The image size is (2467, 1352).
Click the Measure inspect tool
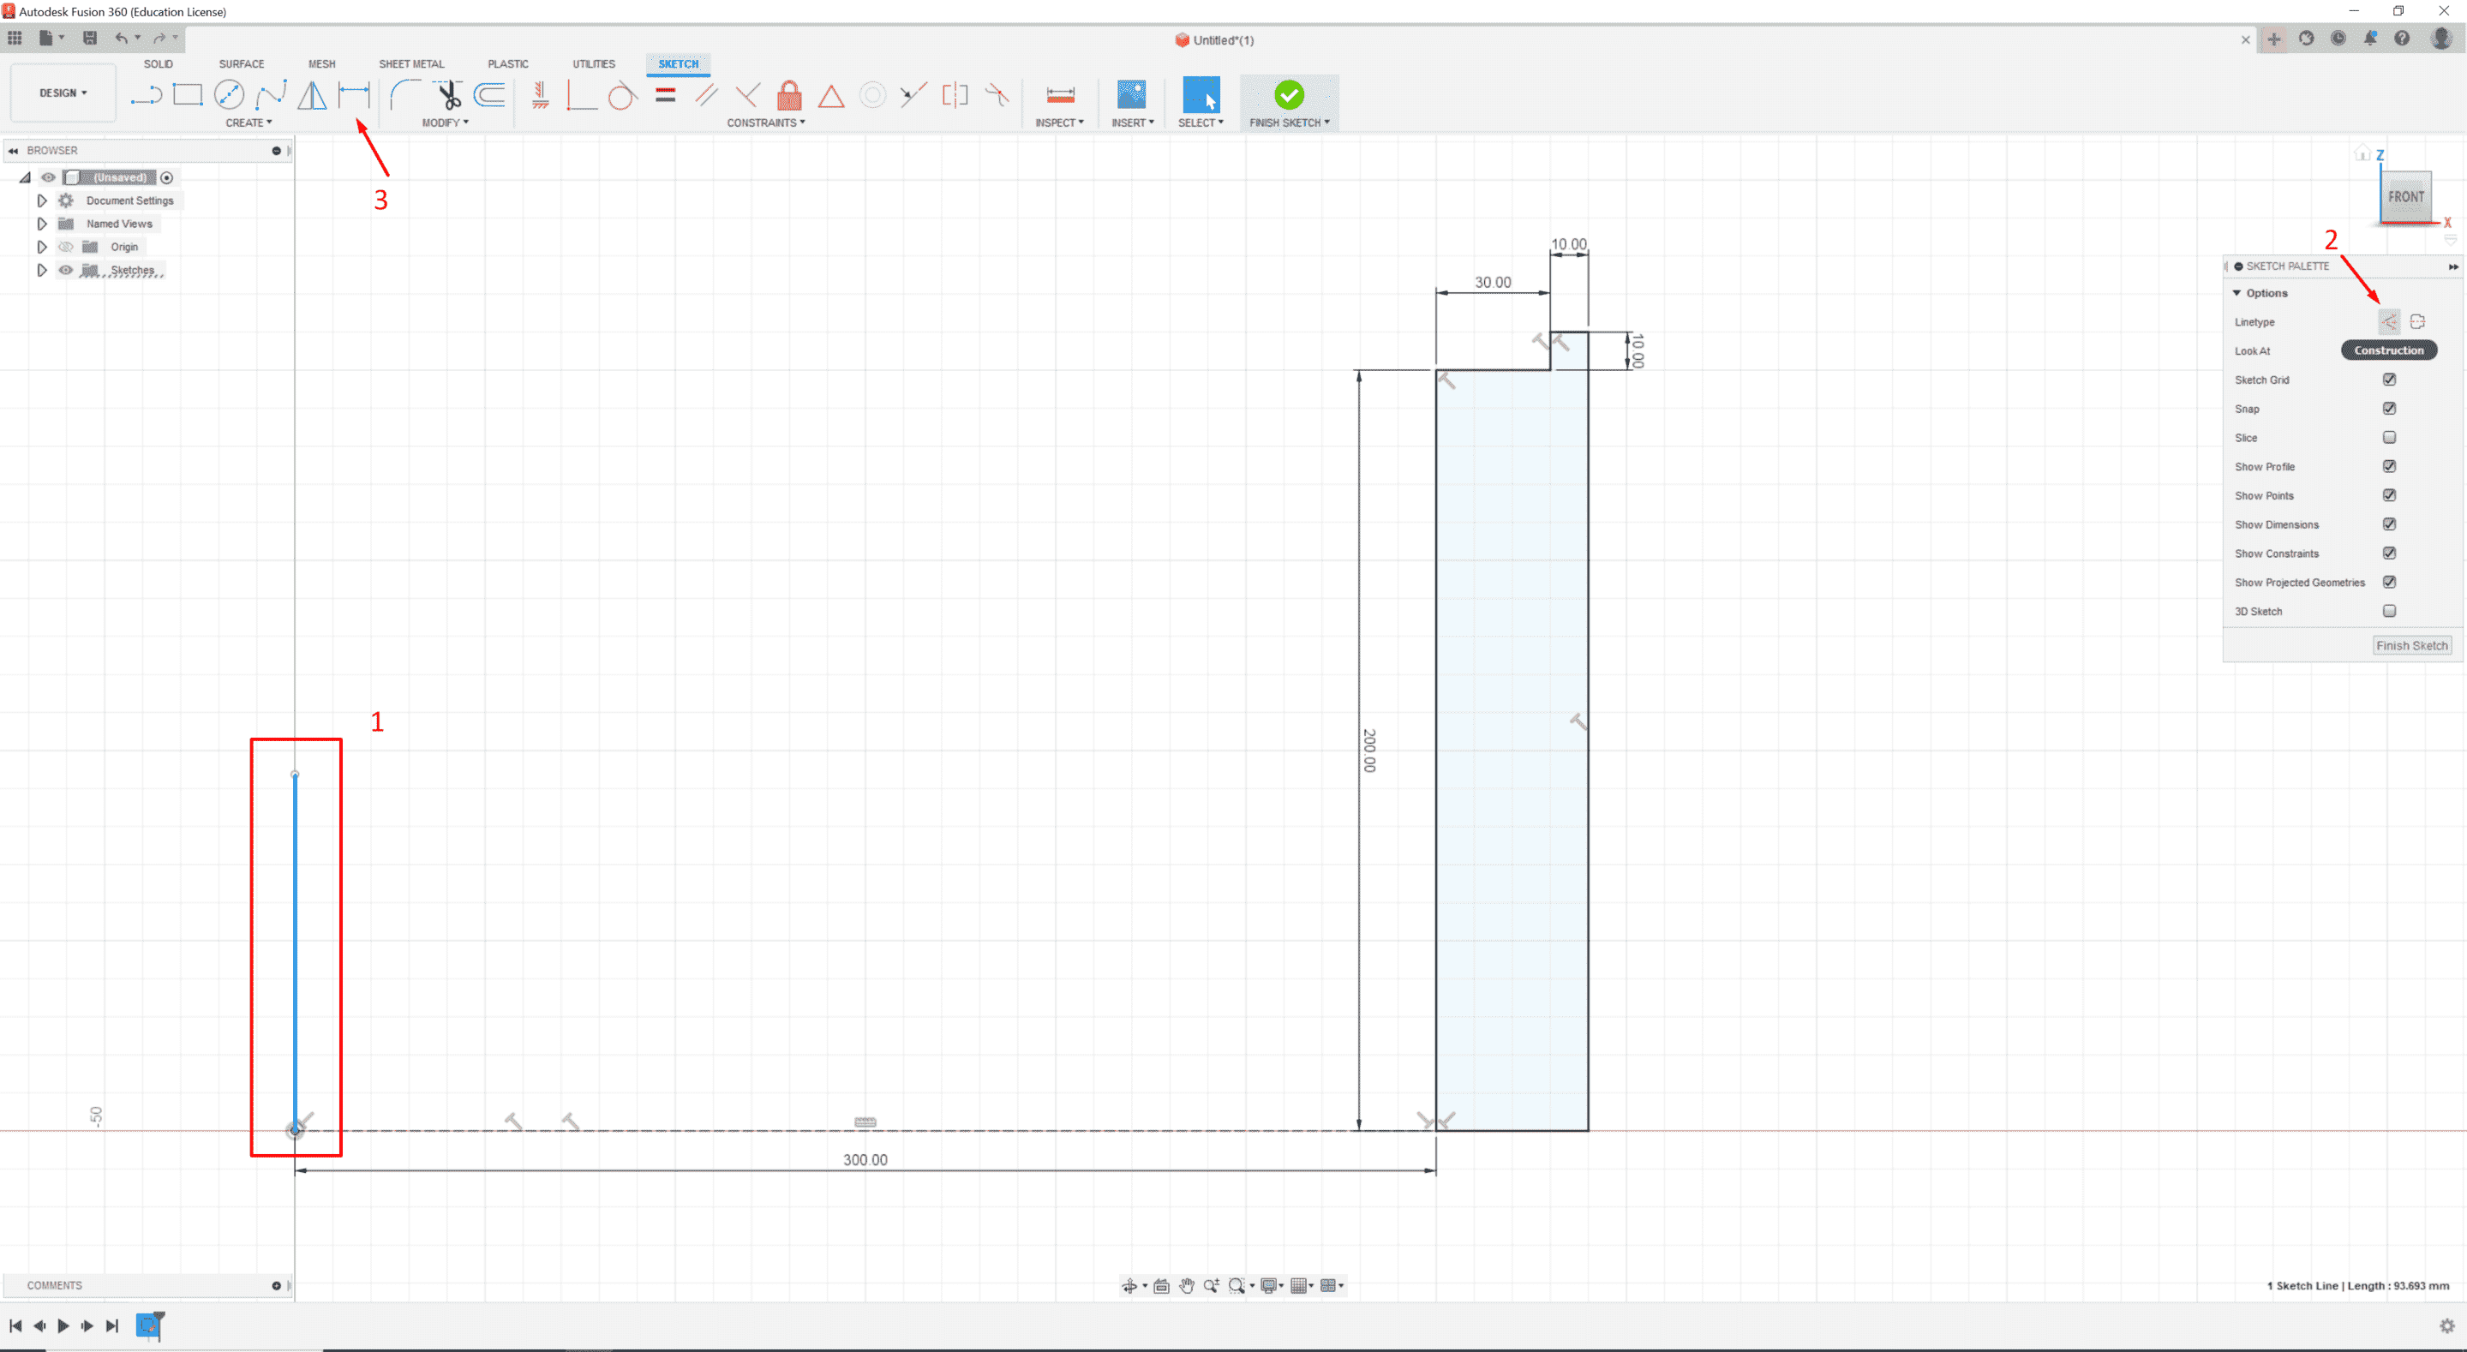[x=1060, y=95]
